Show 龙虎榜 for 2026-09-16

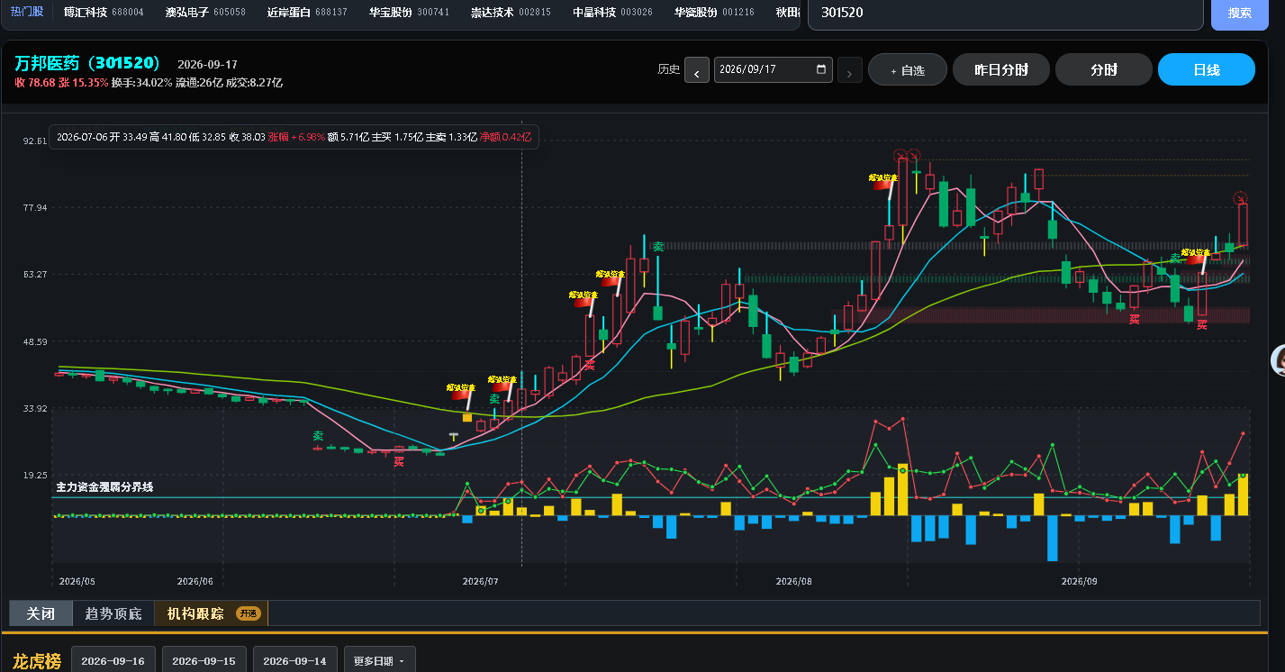113,660
